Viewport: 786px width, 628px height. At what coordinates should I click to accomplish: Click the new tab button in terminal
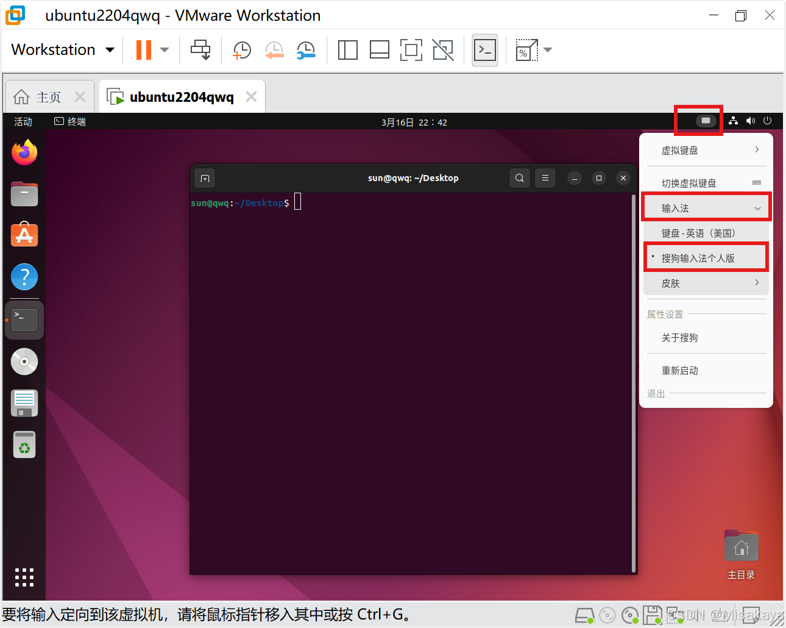pos(205,178)
